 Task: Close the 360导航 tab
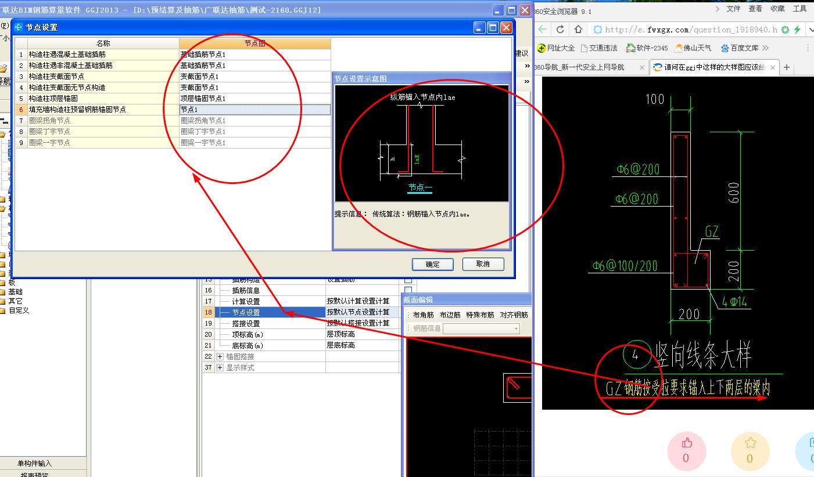642,68
